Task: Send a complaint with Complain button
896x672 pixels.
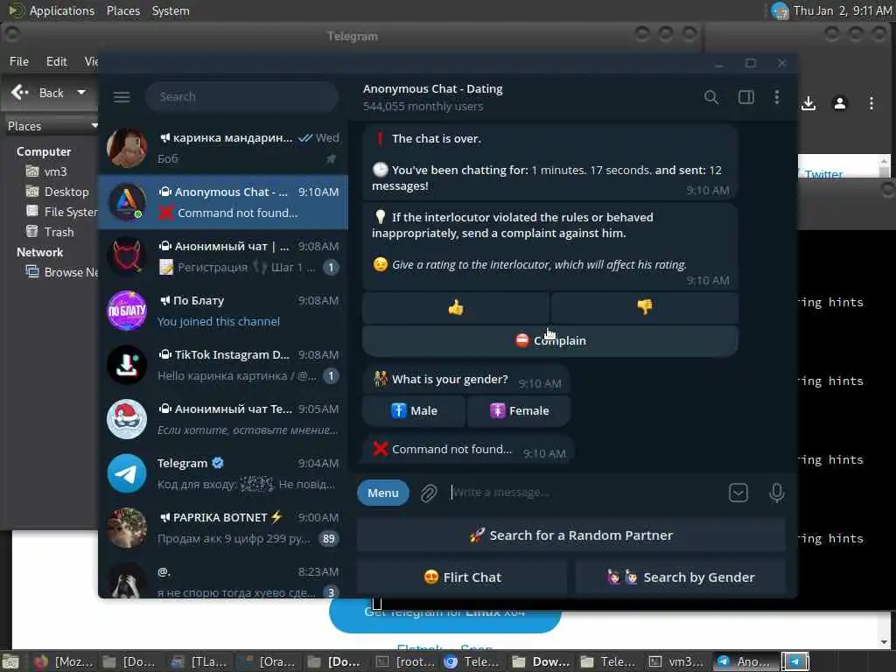Action: tap(550, 340)
